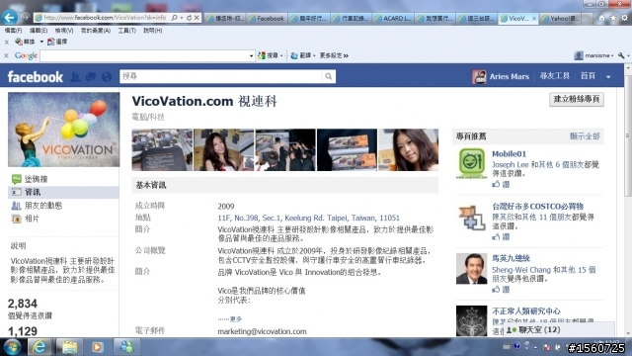Open the 編輯(E) menu
The height and width of the screenshot is (356, 632).
pyautogui.click(x=39, y=31)
